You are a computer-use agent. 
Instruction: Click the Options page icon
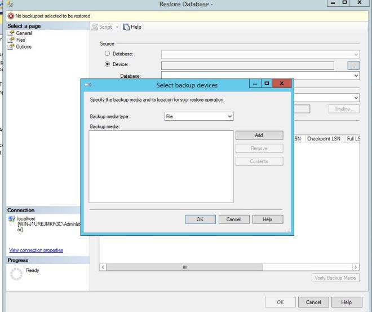pyautogui.click(x=11, y=46)
